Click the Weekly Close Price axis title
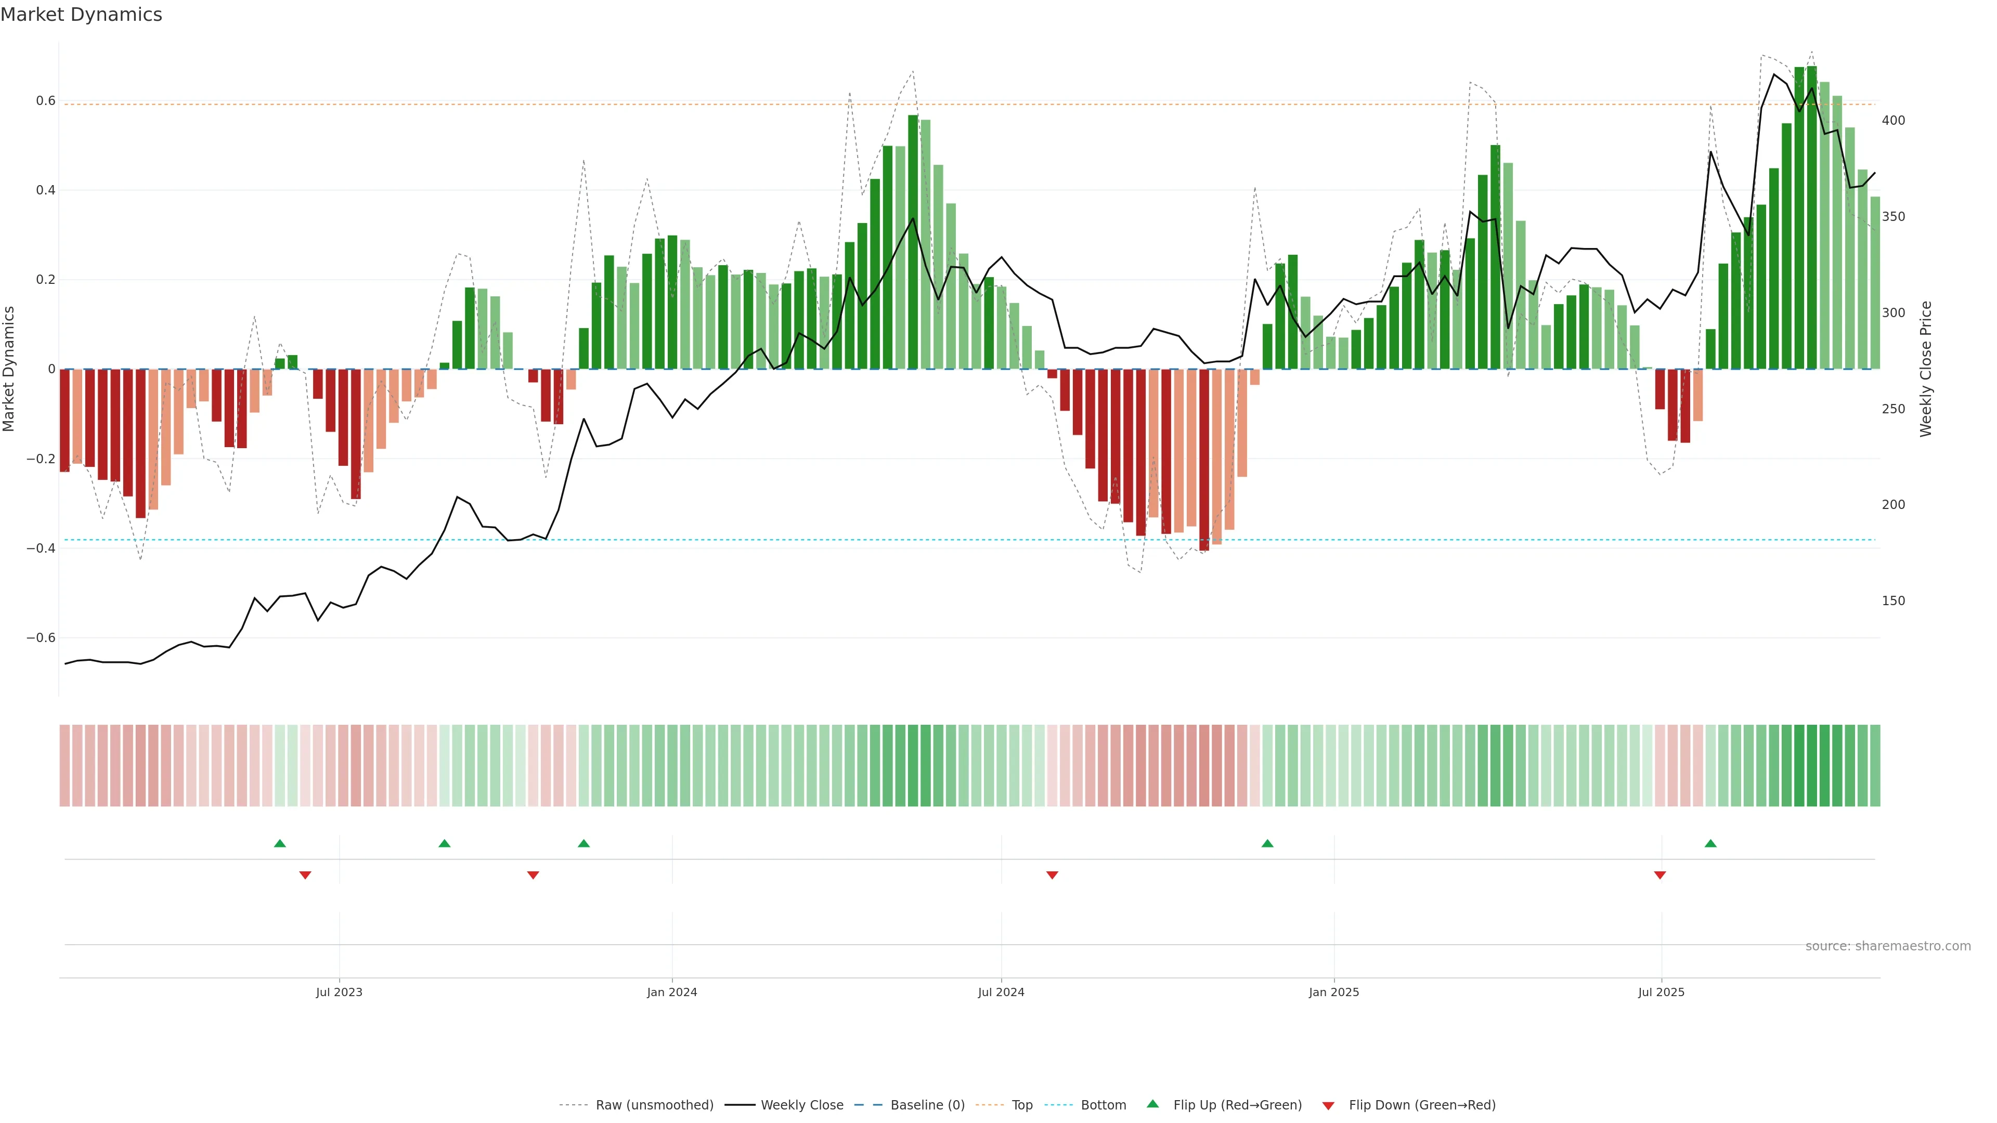The width and height of the screenshot is (1997, 1123). click(1926, 369)
